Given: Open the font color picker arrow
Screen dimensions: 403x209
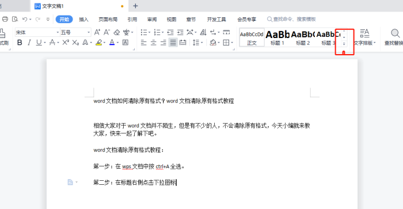Looking at the screenshot, I should point(117,43).
